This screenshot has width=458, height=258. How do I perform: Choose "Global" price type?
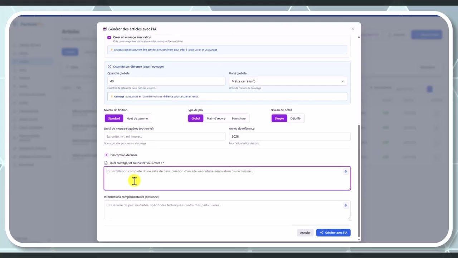[196, 118]
